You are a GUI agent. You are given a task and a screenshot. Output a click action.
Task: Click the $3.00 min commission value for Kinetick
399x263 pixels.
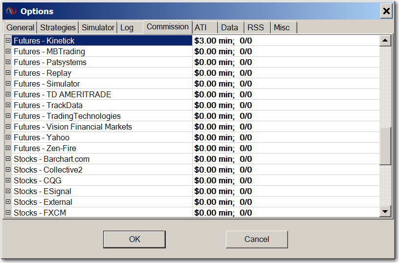point(223,41)
